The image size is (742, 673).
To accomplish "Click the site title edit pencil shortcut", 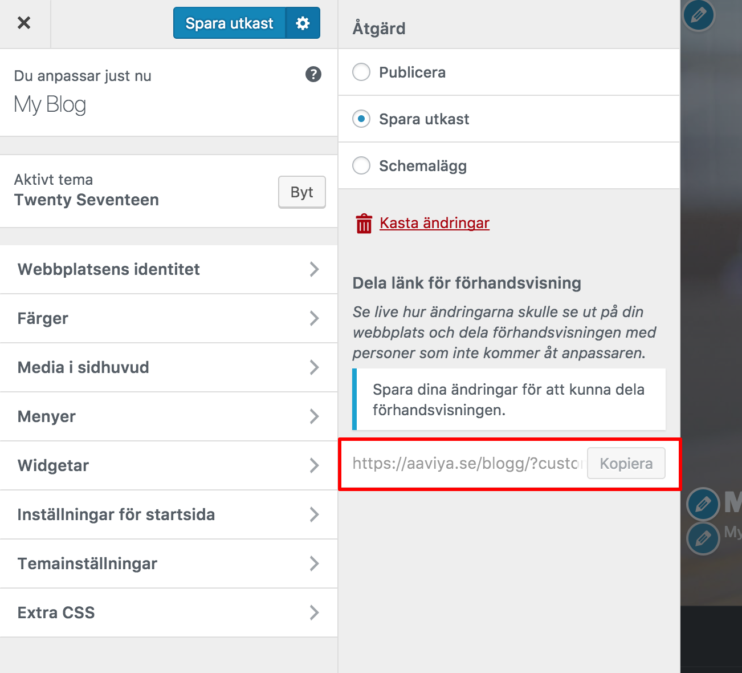I will tap(703, 504).
